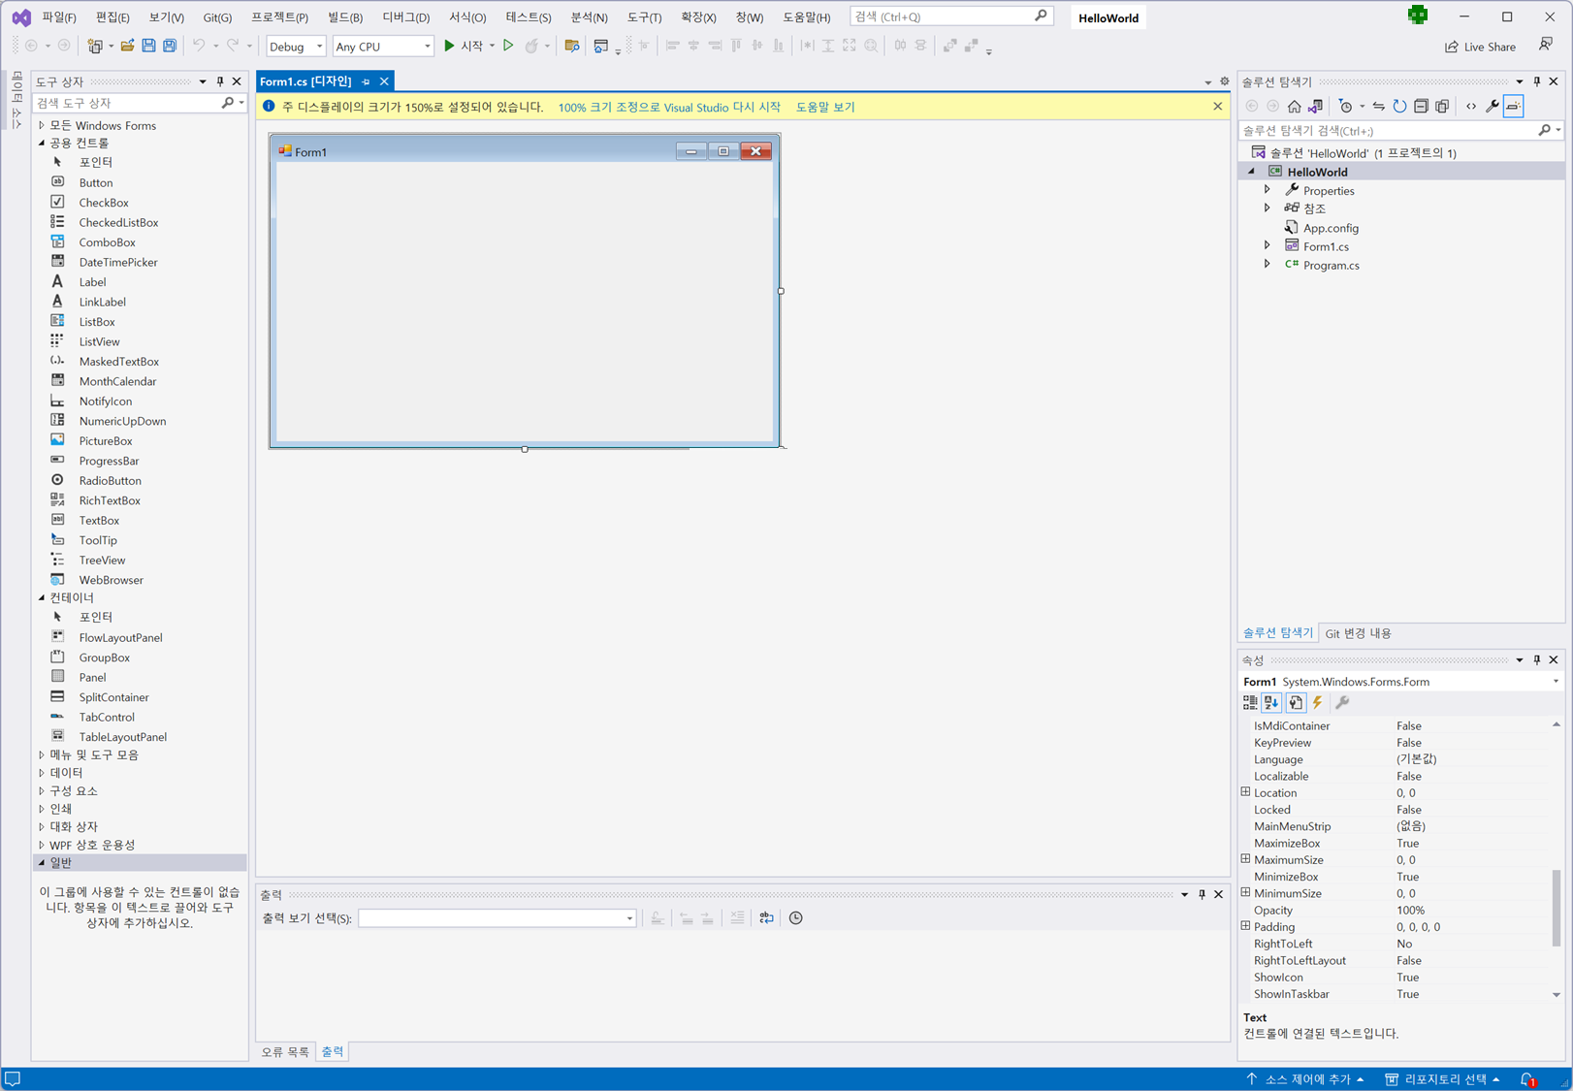Click the Home icon in Solution Explorer
The height and width of the screenshot is (1091, 1573).
(x=1294, y=106)
